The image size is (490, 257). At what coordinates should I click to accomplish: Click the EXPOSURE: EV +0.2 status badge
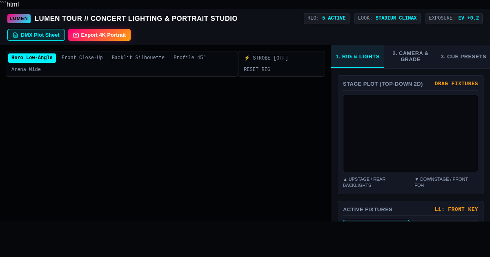pos(454,18)
